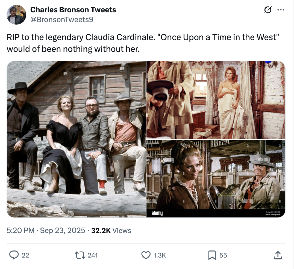Viewport: 294px width, 269px height.
Task: Open the top-right photo of woman in sheet
Action: 216,100
